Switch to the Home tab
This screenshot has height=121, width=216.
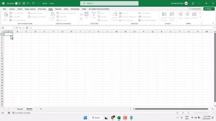click(x=12, y=9)
